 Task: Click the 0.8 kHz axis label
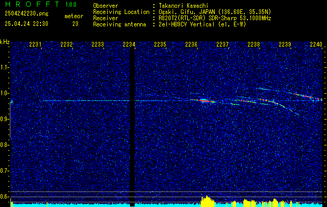point(4,145)
